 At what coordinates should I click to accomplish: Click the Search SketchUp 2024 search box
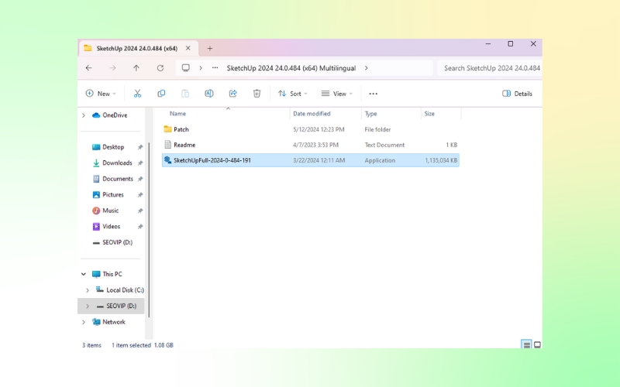490,68
